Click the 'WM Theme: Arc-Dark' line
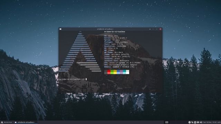This screenshot has height=124, width=221. 114,52
